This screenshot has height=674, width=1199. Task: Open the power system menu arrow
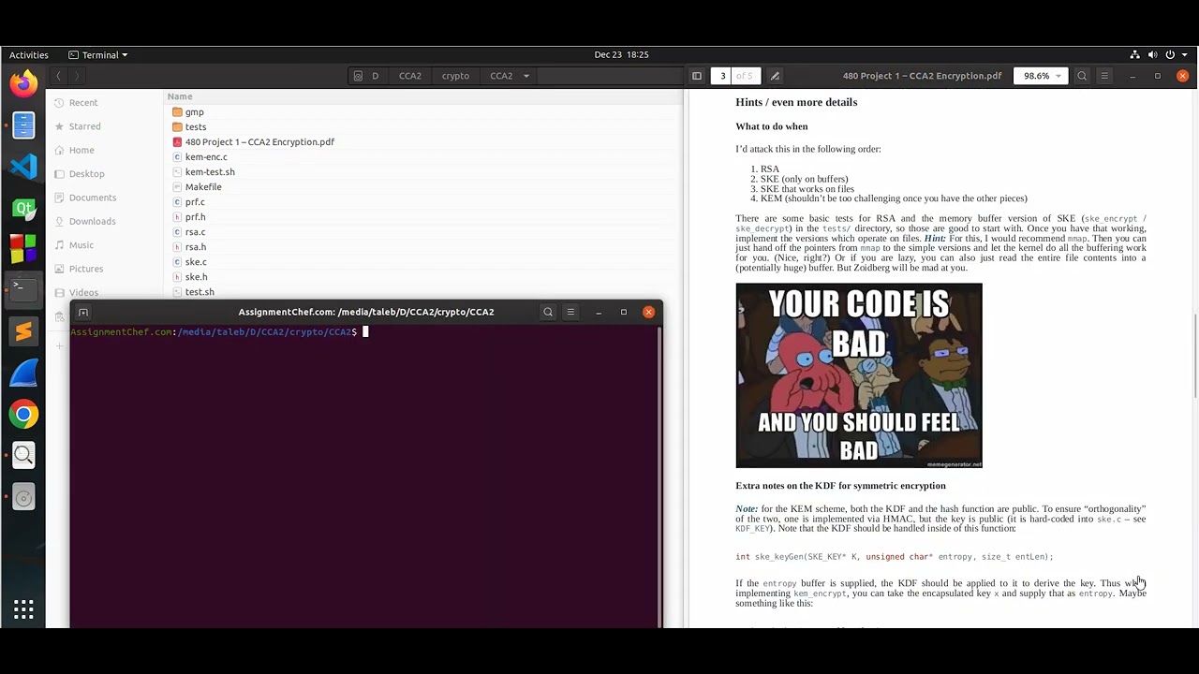1184,54
